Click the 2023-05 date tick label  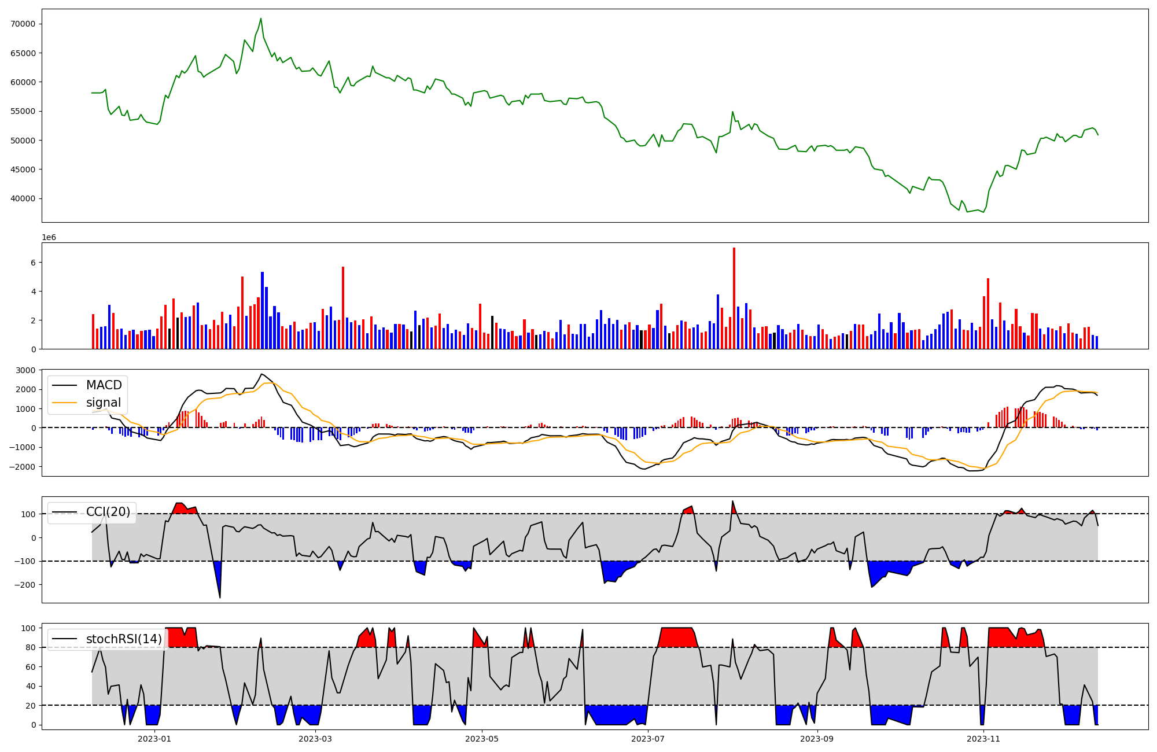point(482,739)
